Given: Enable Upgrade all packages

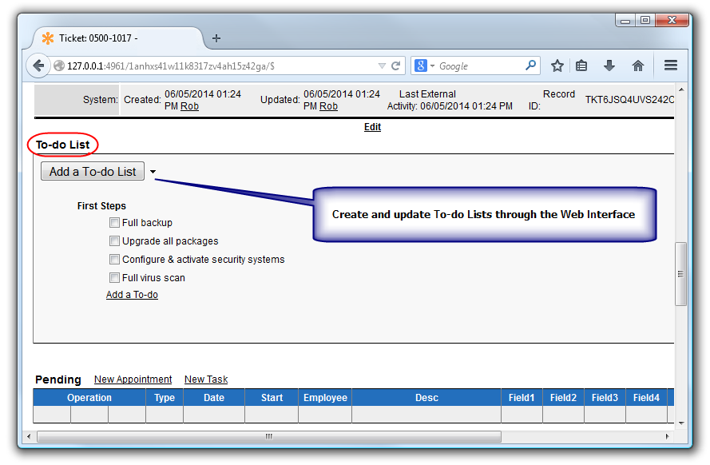Looking at the screenshot, I should 114,240.
